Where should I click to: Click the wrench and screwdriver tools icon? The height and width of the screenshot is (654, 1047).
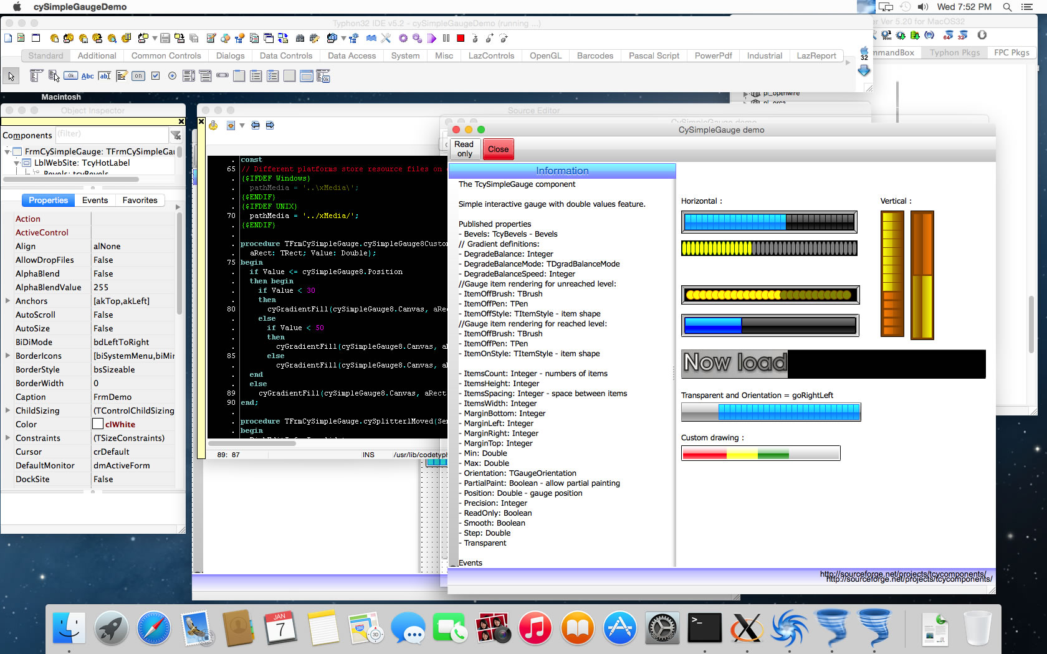click(x=386, y=38)
